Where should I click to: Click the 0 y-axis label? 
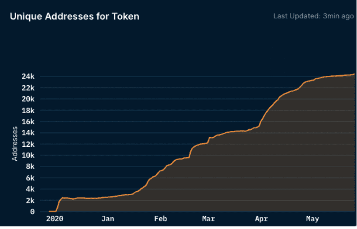pos(32,212)
